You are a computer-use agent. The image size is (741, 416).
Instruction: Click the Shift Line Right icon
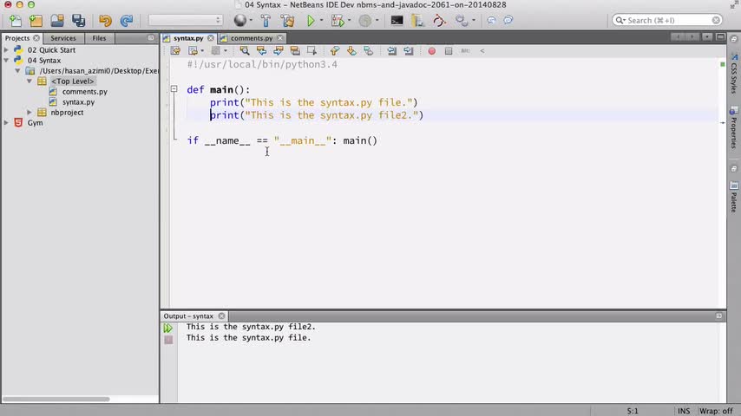(x=409, y=50)
